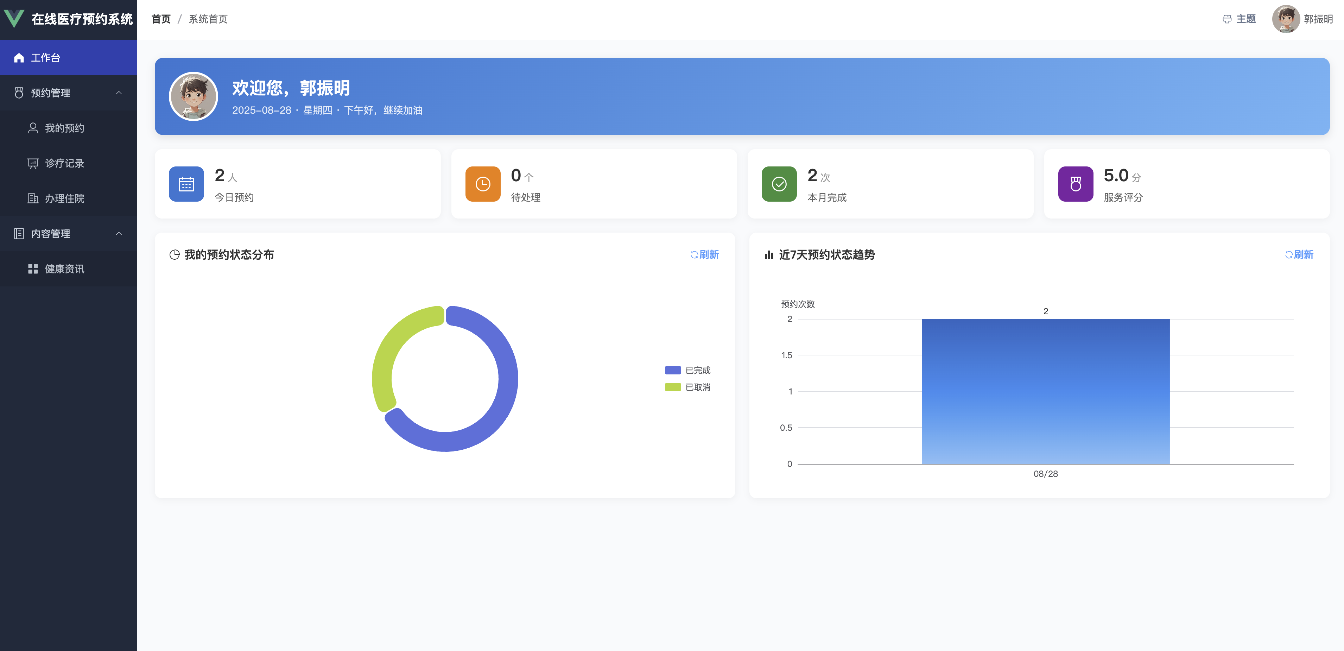Click the blue 08/28 bar in the trend chart

tap(1045, 391)
